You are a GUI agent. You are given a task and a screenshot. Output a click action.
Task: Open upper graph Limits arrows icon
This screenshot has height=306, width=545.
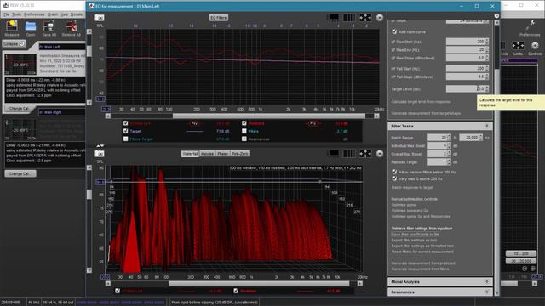pyautogui.click(x=365, y=17)
